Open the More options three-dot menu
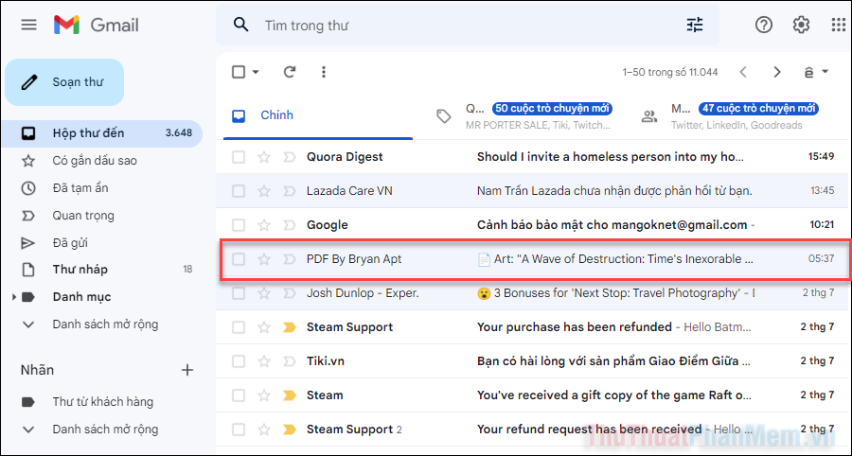 click(324, 72)
